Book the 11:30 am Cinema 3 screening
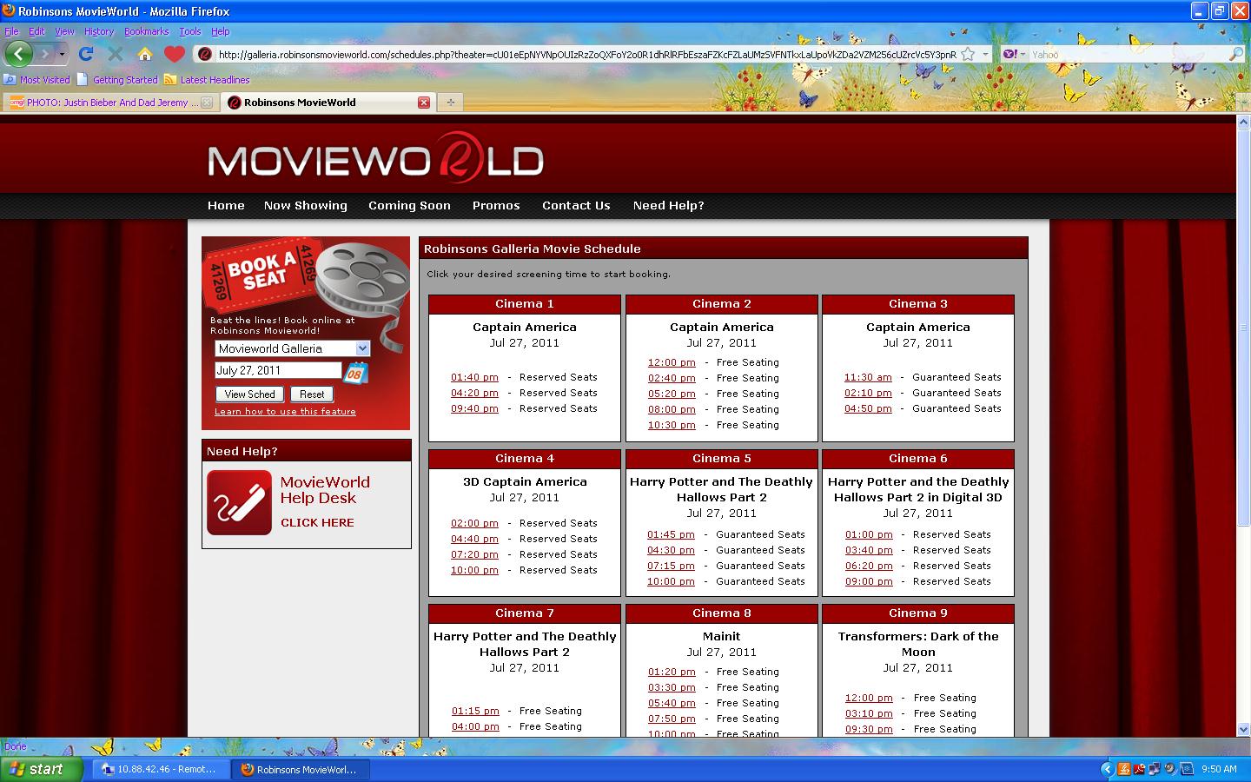The image size is (1251, 782). pyautogui.click(x=869, y=377)
